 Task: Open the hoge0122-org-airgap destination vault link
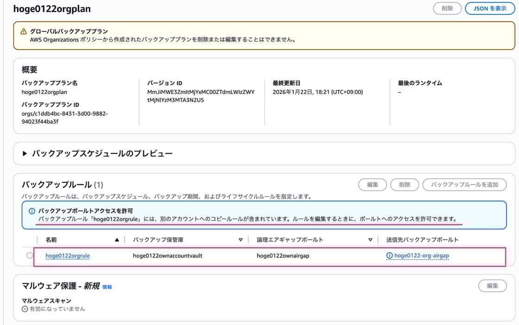coord(421,256)
